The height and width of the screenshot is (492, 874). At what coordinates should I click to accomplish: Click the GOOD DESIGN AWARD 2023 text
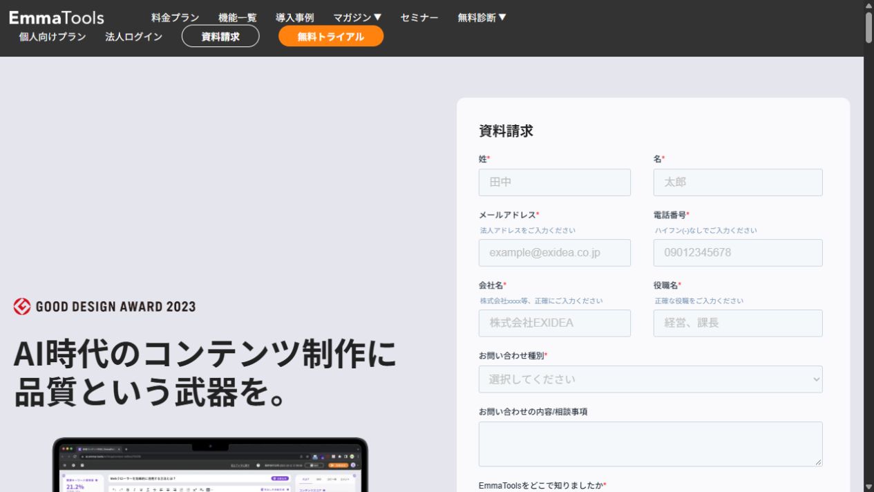point(115,307)
